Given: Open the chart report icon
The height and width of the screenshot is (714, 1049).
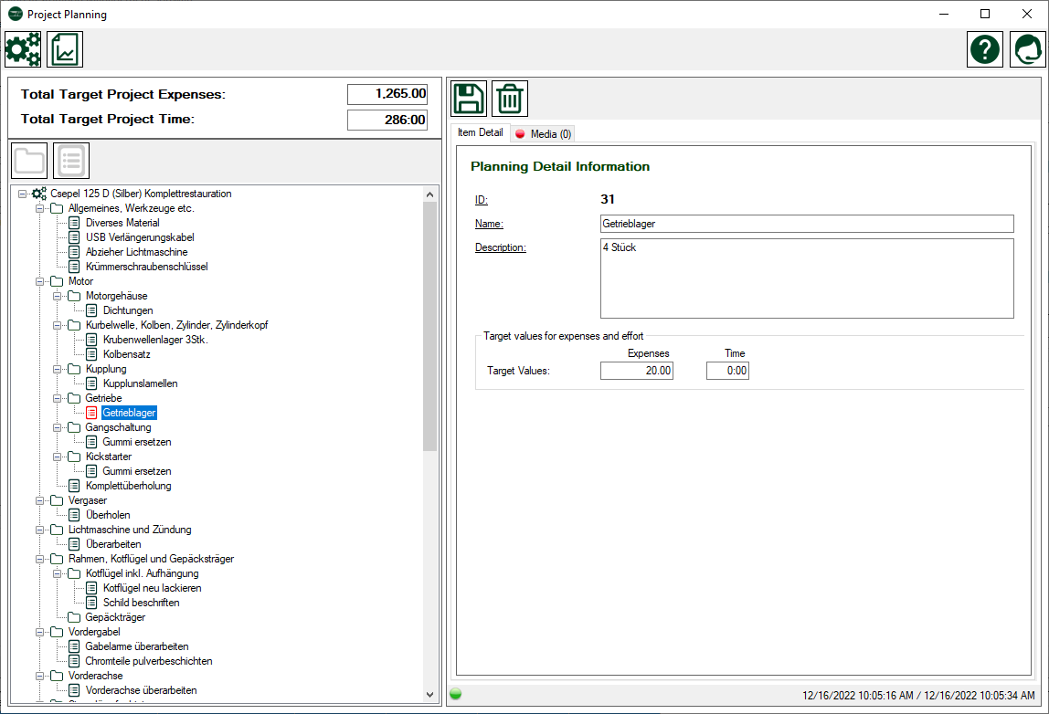Looking at the screenshot, I should tap(65, 49).
